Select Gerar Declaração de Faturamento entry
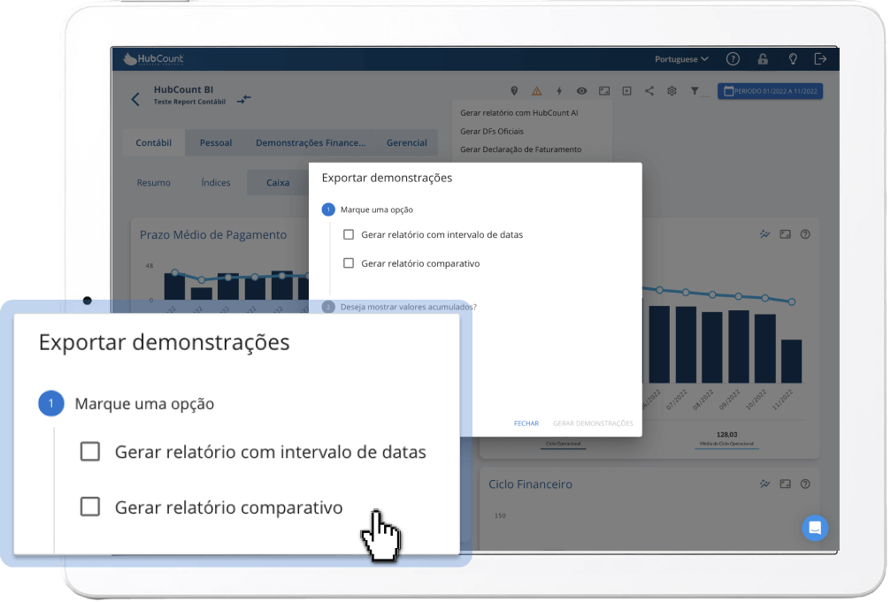Image resolution: width=891 pixels, height=602 pixels. [x=520, y=149]
